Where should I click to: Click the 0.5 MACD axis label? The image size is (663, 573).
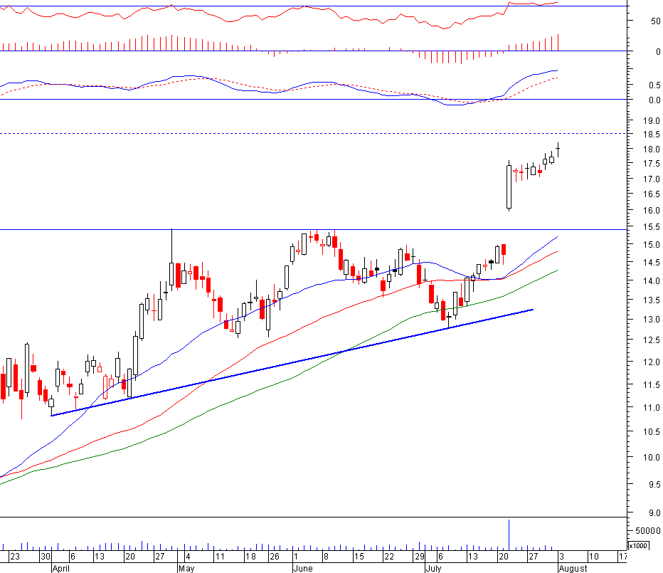coord(654,85)
